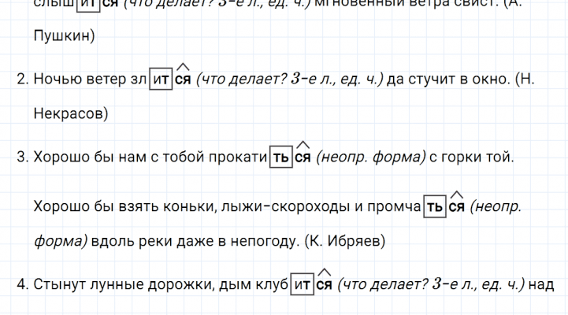Image resolution: width=568 pixels, height=315 pixels.
Task: Click the phrase «с горки той»
Action: tap(471, 157)
